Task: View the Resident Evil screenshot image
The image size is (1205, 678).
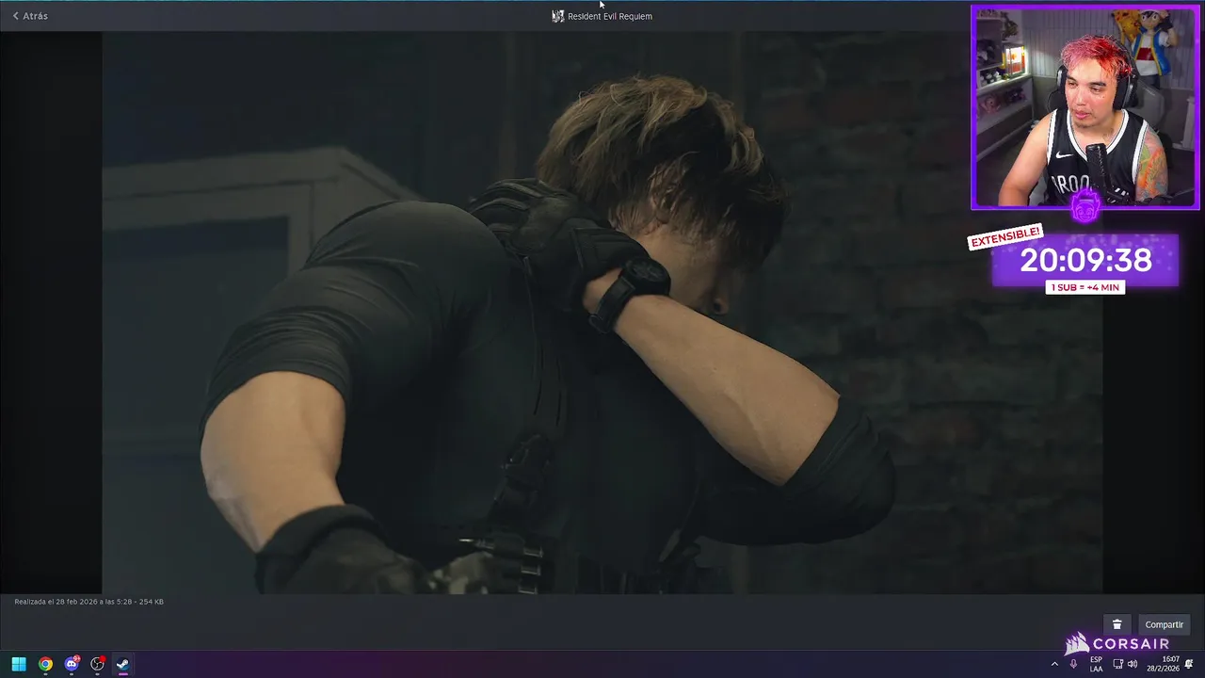Action: (x=602, y=313)
